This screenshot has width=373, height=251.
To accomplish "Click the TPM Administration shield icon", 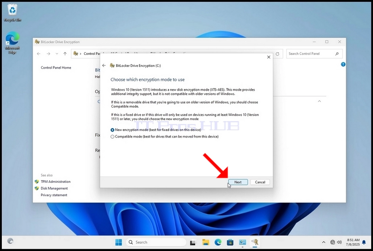I will point(37,182).
